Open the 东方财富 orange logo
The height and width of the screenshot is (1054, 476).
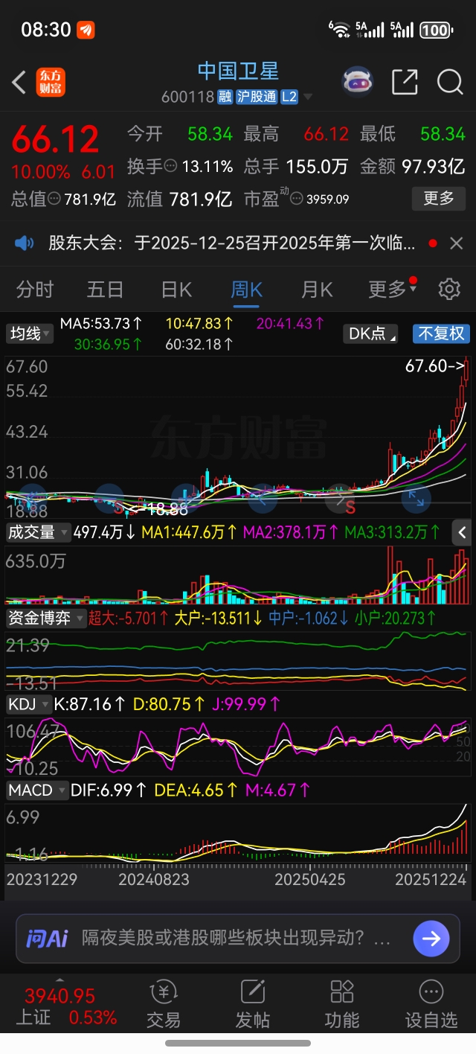pyautogui.click(x=51, y=82)
